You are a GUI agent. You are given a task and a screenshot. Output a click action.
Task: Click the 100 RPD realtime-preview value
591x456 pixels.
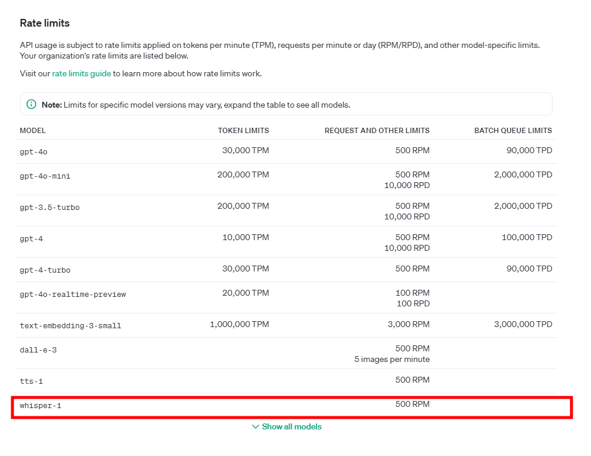tap(413, 303)
